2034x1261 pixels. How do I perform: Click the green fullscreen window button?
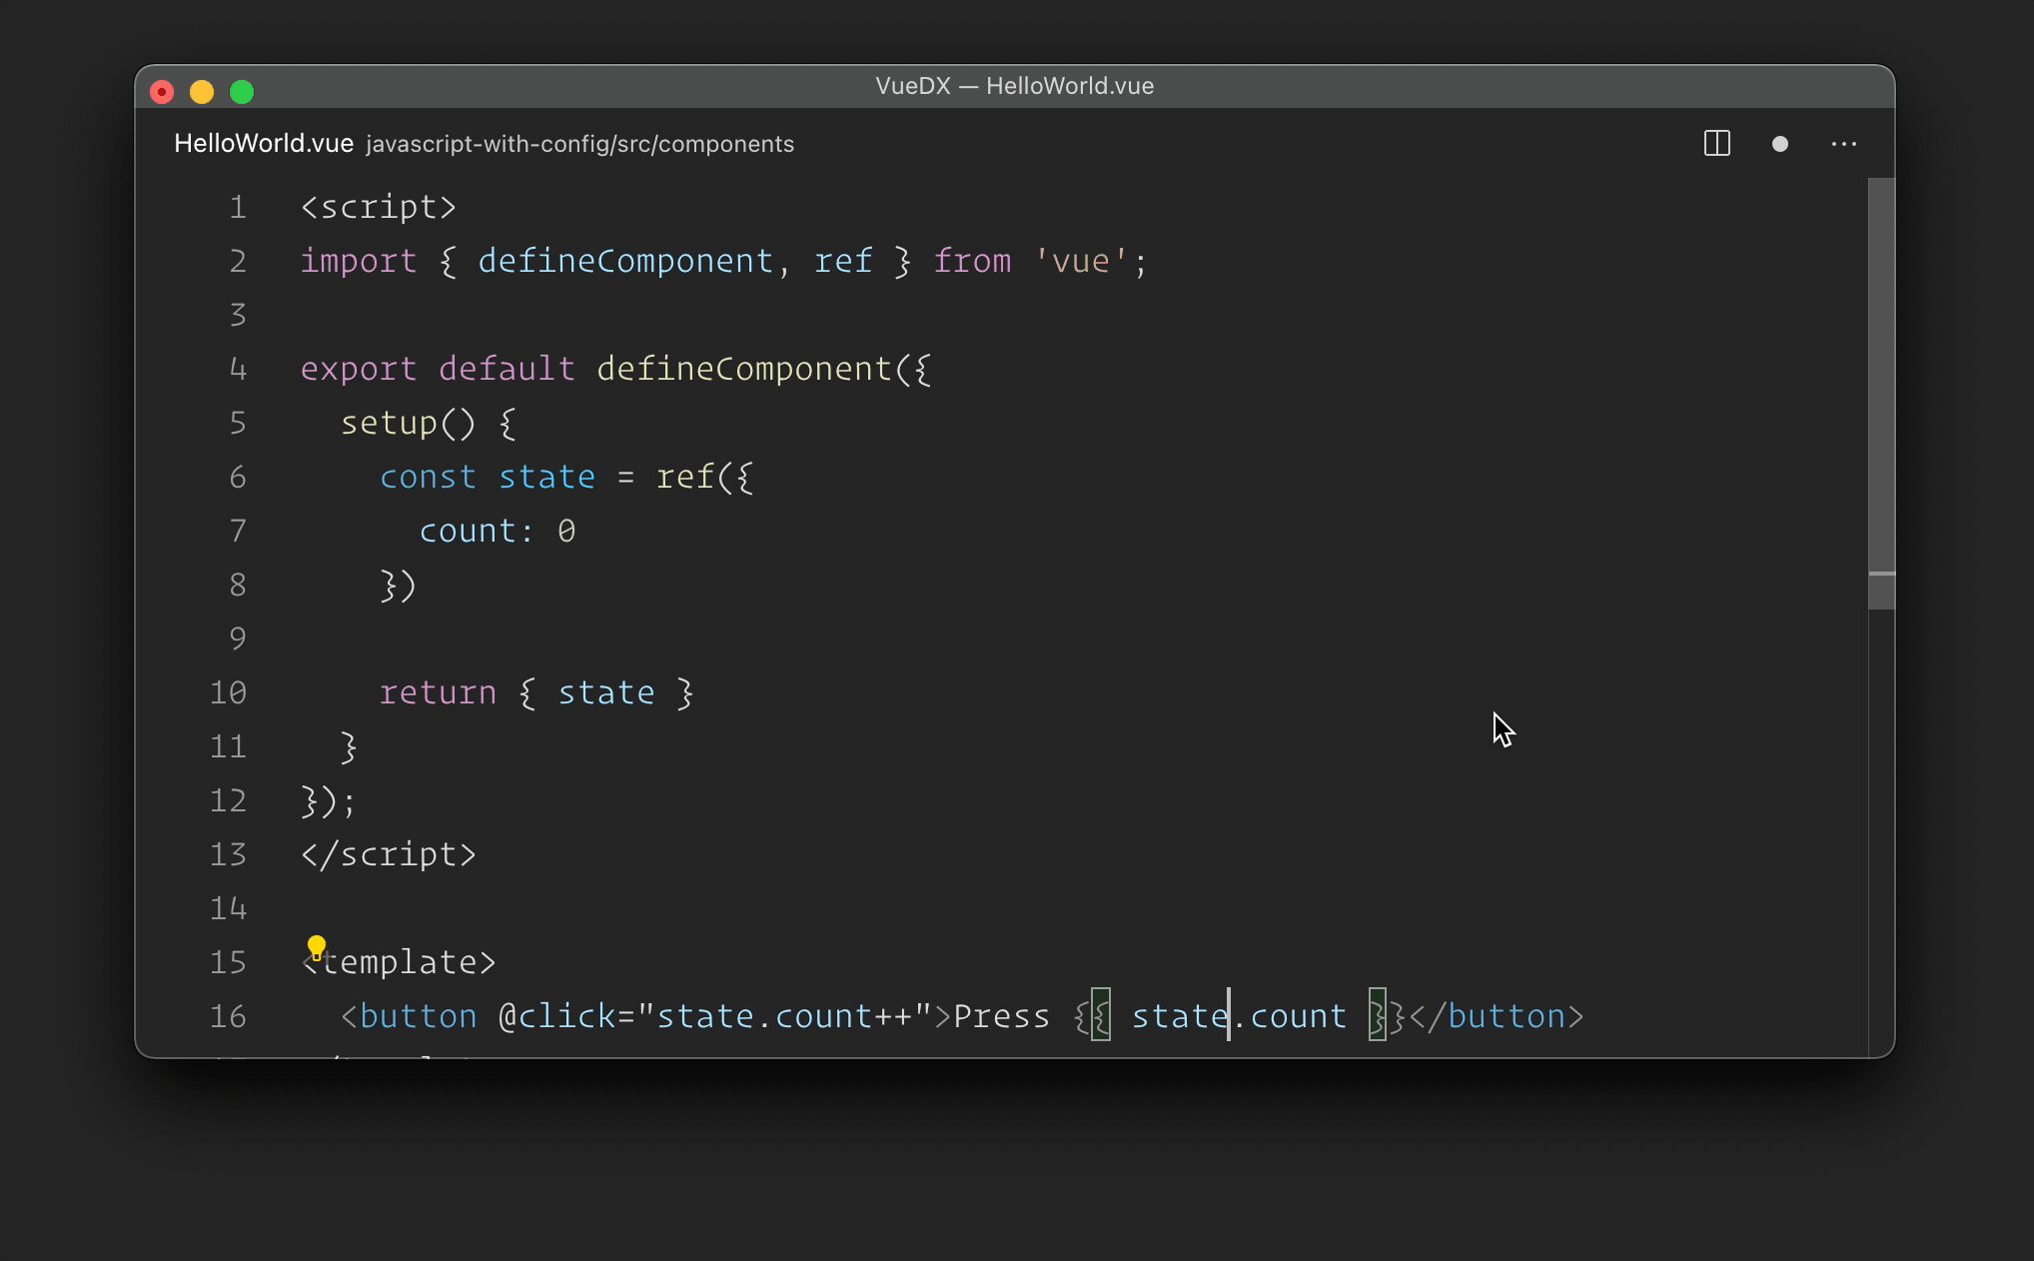(242, 92)
